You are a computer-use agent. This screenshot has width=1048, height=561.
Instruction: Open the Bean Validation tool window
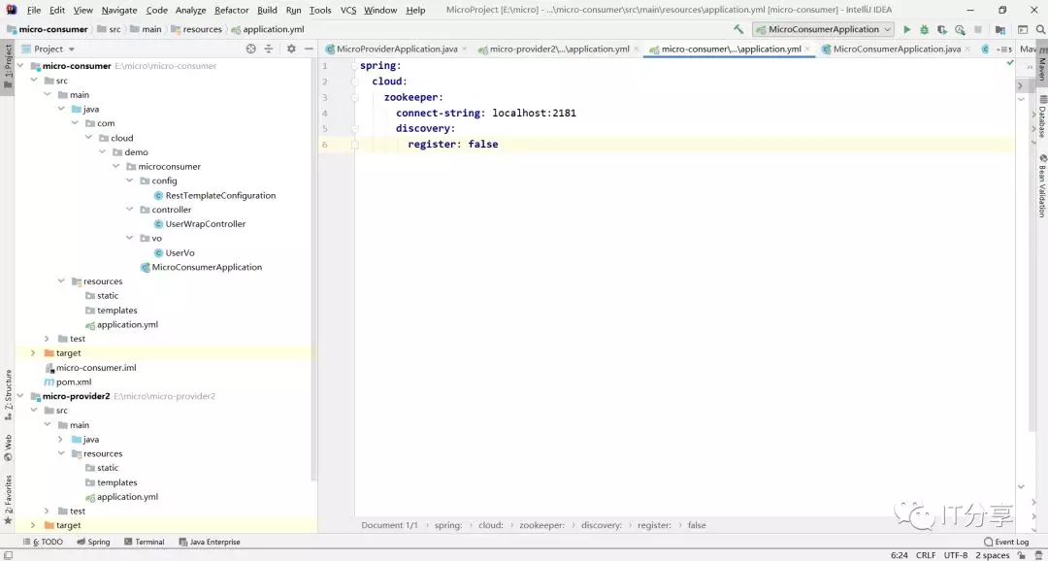(1041, 186)
